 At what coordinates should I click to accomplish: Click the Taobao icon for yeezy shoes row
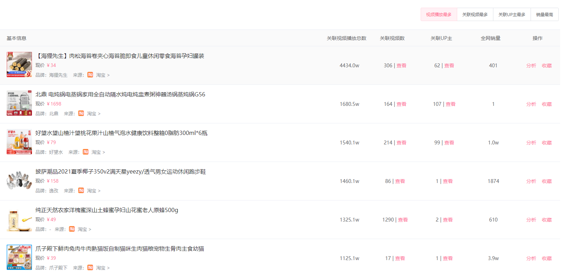click(x=81, y=191)
